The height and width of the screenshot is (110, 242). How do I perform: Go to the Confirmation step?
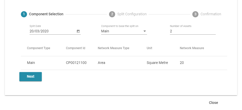[x=211, y=14]
